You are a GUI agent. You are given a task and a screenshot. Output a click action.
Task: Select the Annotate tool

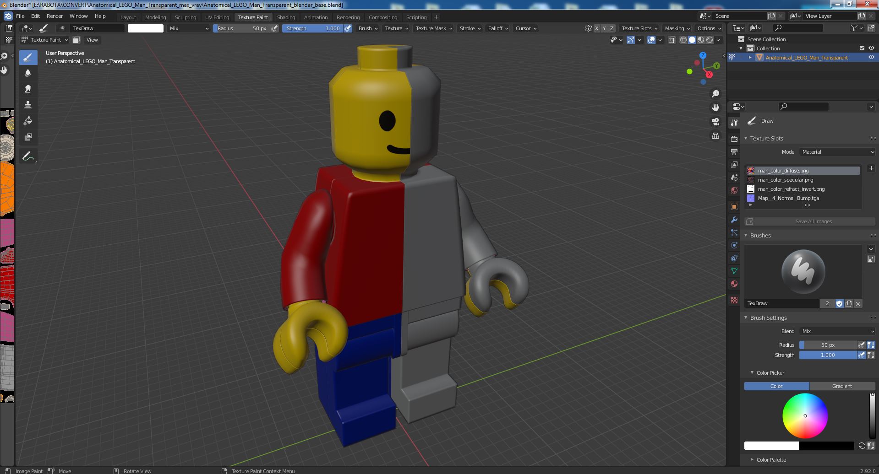point(27,156)
